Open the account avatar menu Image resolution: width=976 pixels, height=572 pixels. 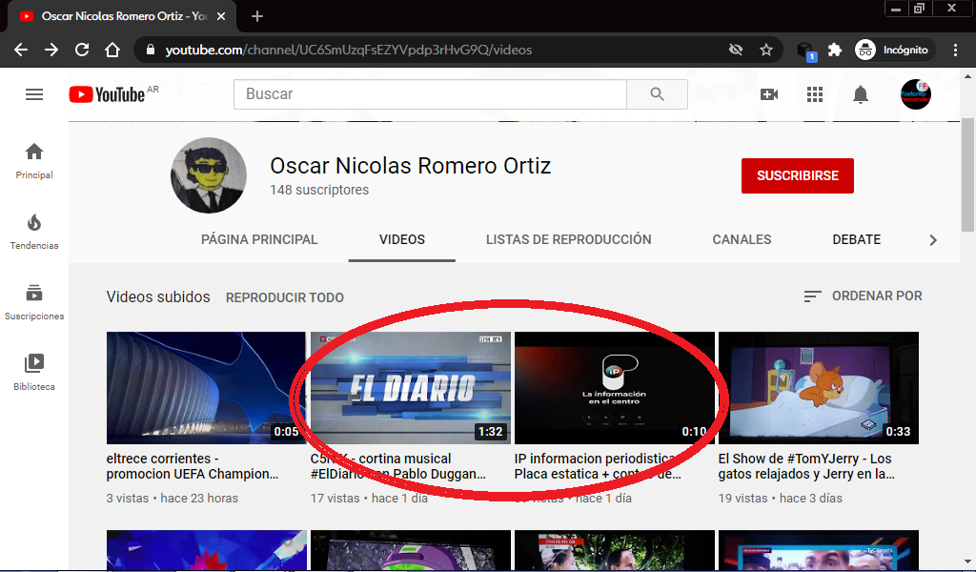916,94
